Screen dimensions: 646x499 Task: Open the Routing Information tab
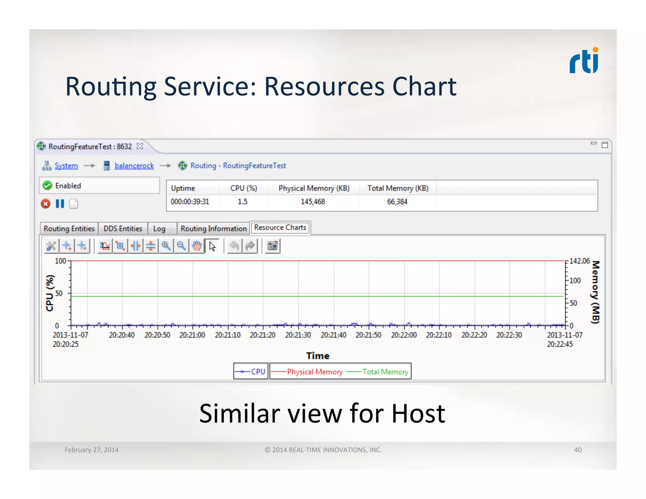click(214, 229)
